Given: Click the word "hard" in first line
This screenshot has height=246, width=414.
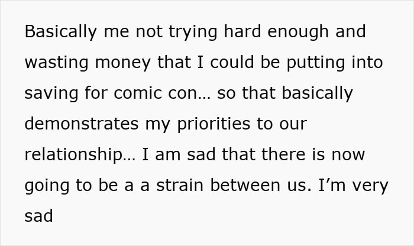Looking at the screenshot, I should coord(242,31).
